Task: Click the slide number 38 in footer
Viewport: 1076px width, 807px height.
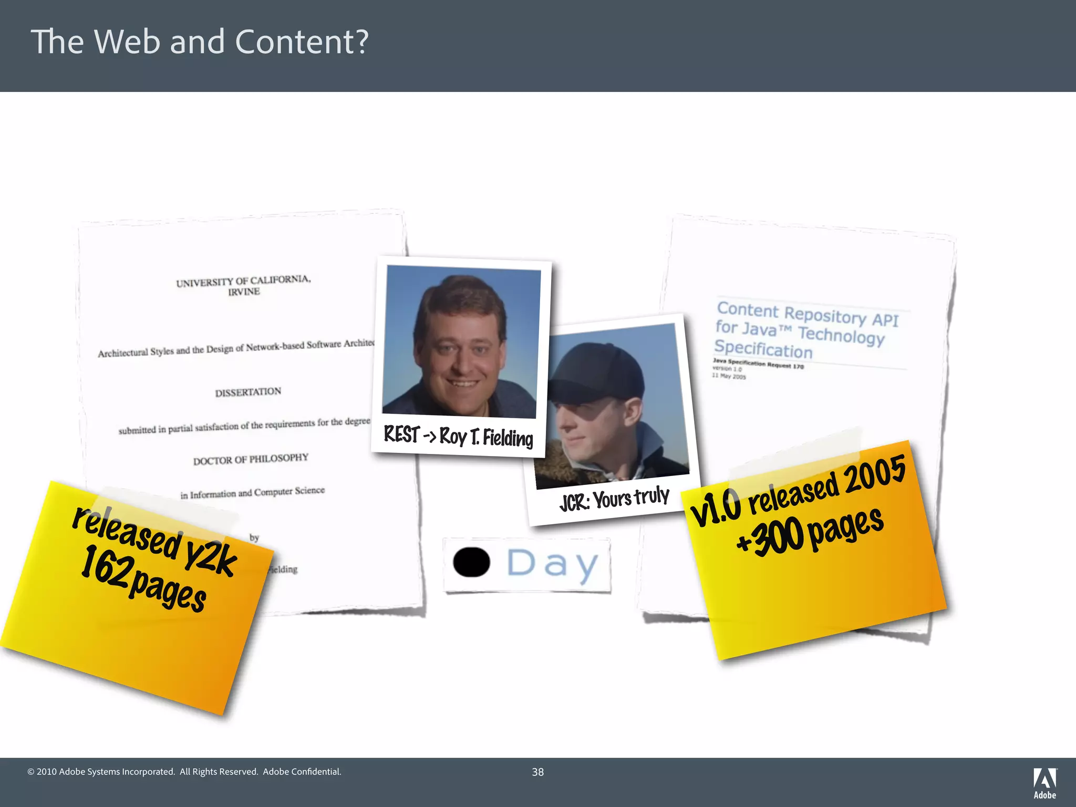Action: (538, 772)
